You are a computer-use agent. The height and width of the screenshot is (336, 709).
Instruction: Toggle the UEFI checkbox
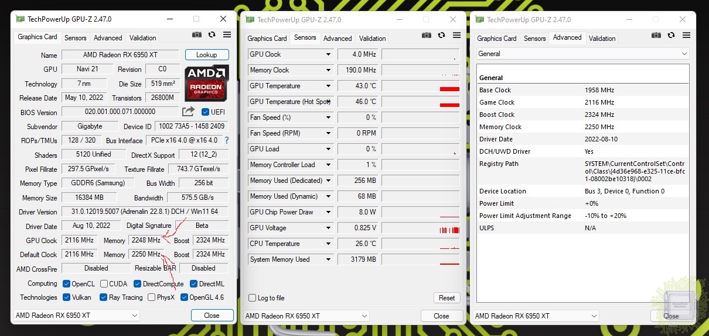pos(205,112)
